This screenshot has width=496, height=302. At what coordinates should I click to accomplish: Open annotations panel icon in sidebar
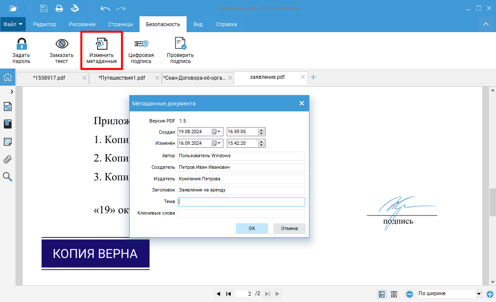(x=8, y=141)
